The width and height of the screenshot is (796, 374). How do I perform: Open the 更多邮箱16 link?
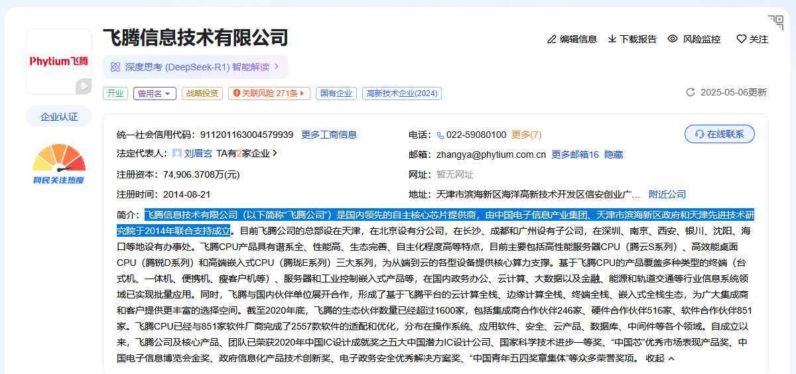(x=575, y=155)
